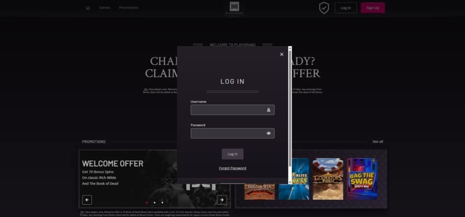
Task: Click the Password input field
Action: coord(232,133)
